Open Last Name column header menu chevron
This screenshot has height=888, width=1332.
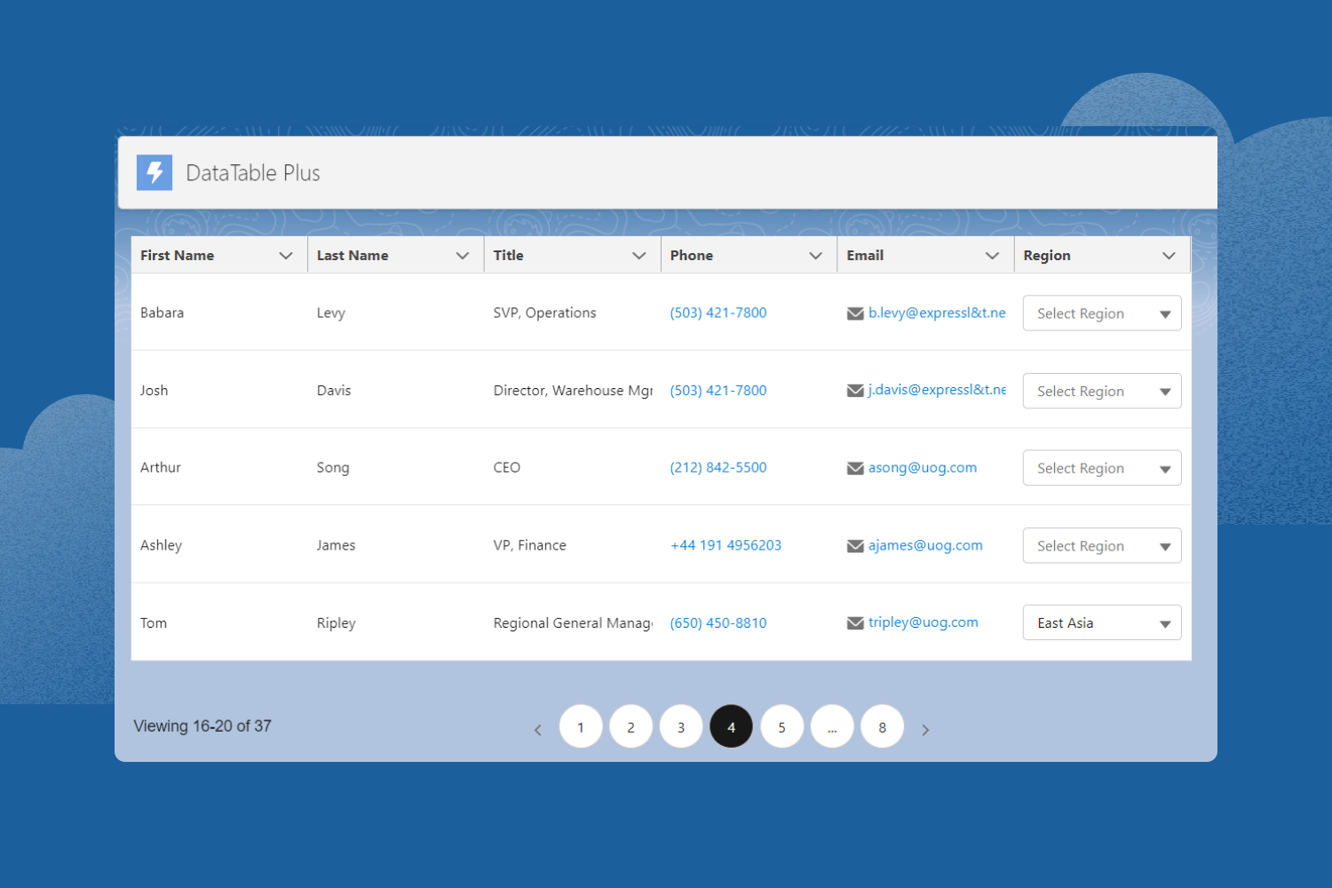pyautogui.click(x=463, y=256)
